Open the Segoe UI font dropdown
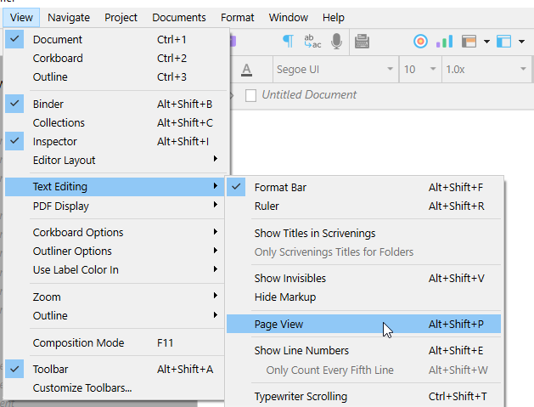 tap(335, 70)
